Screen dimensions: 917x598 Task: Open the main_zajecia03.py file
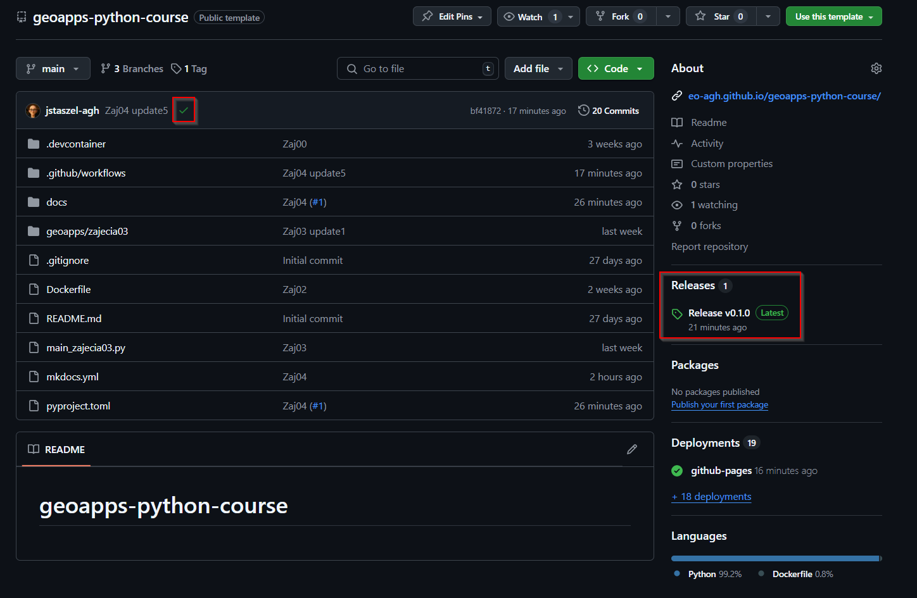coord(86,348)
